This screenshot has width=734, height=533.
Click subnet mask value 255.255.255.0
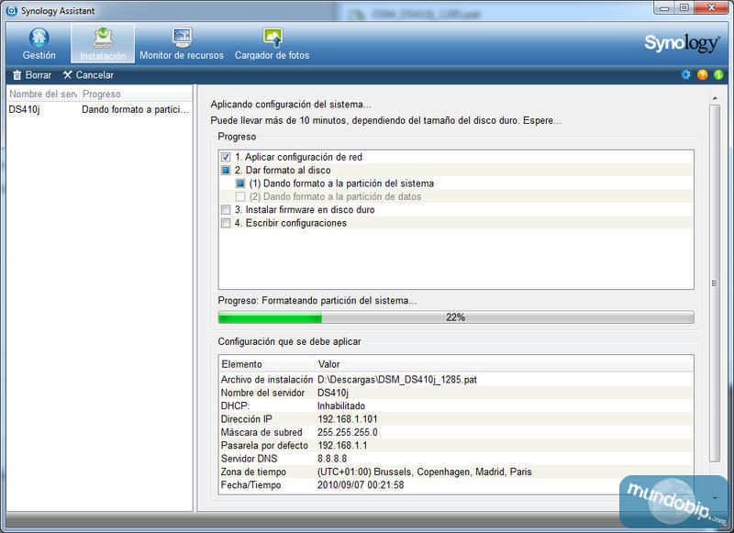coord(348,432)
